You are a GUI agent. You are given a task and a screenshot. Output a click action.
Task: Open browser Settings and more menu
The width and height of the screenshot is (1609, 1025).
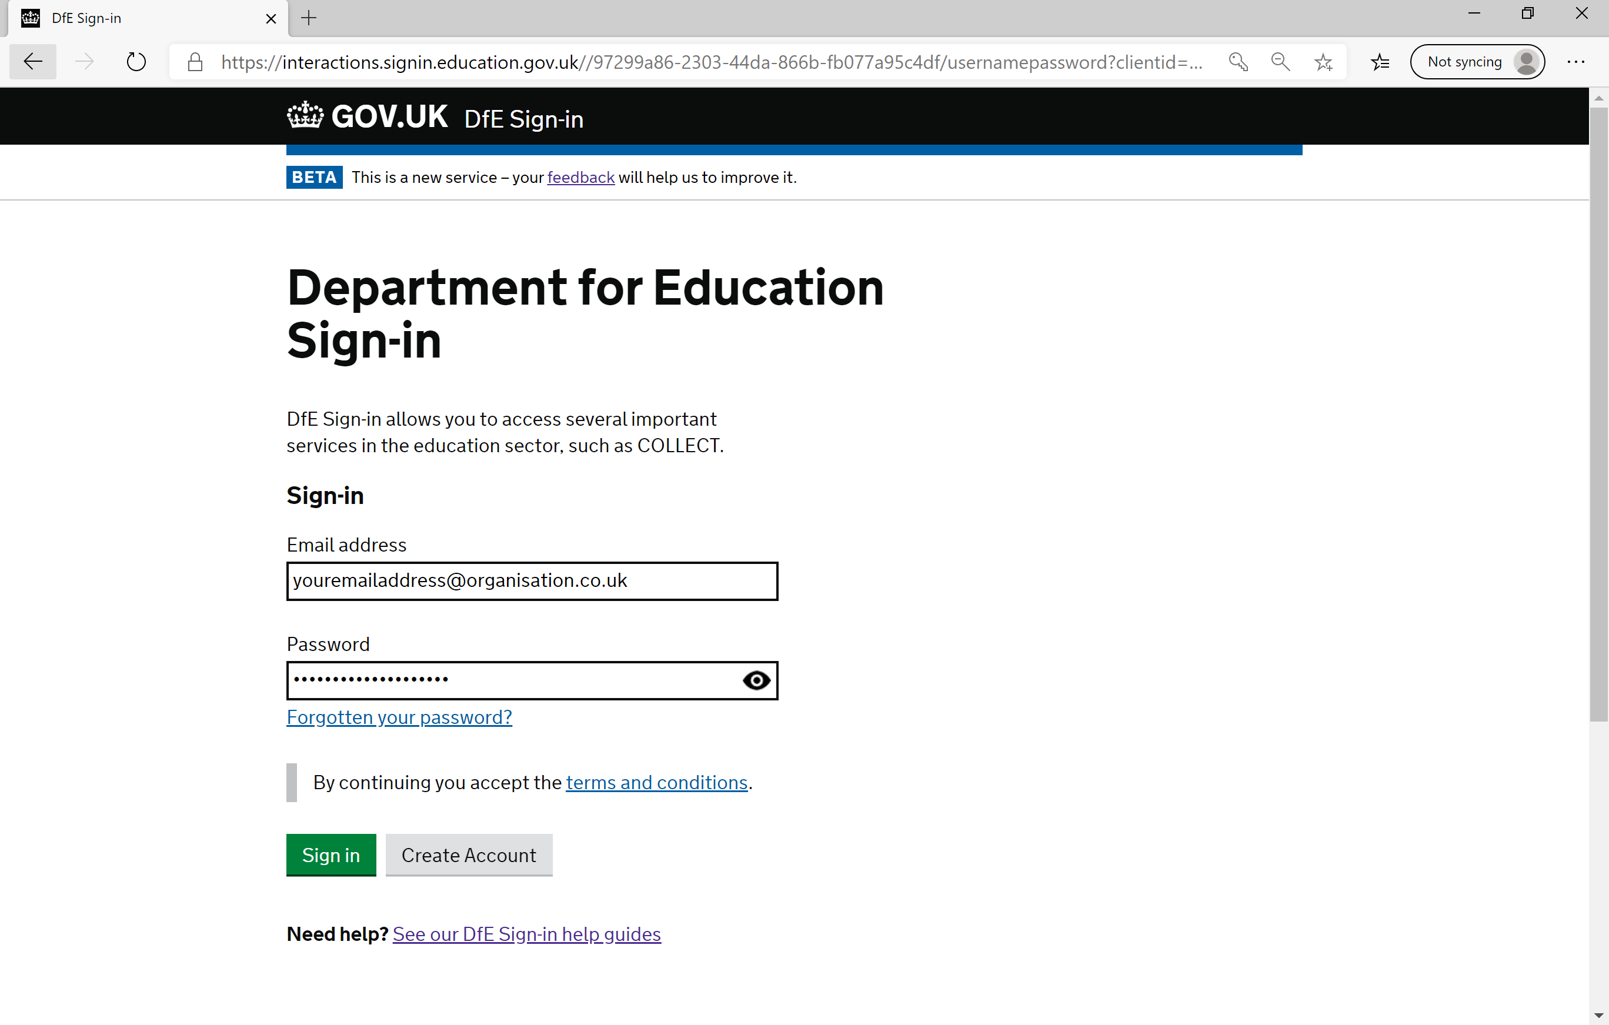1575,62
